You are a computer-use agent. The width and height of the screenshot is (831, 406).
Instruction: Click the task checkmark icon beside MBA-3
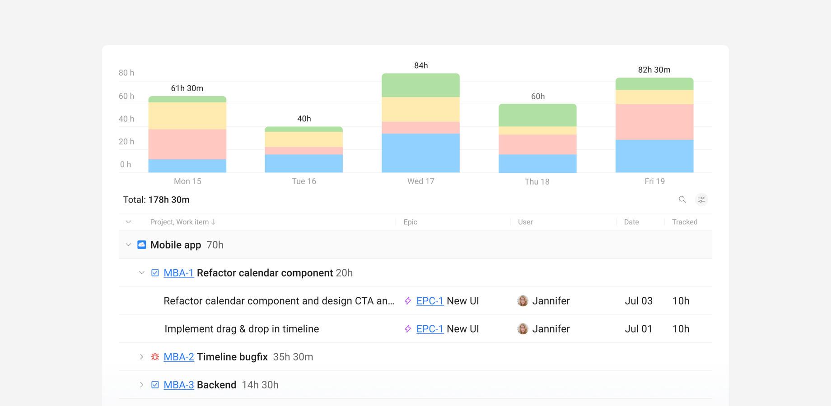[155, 384]
